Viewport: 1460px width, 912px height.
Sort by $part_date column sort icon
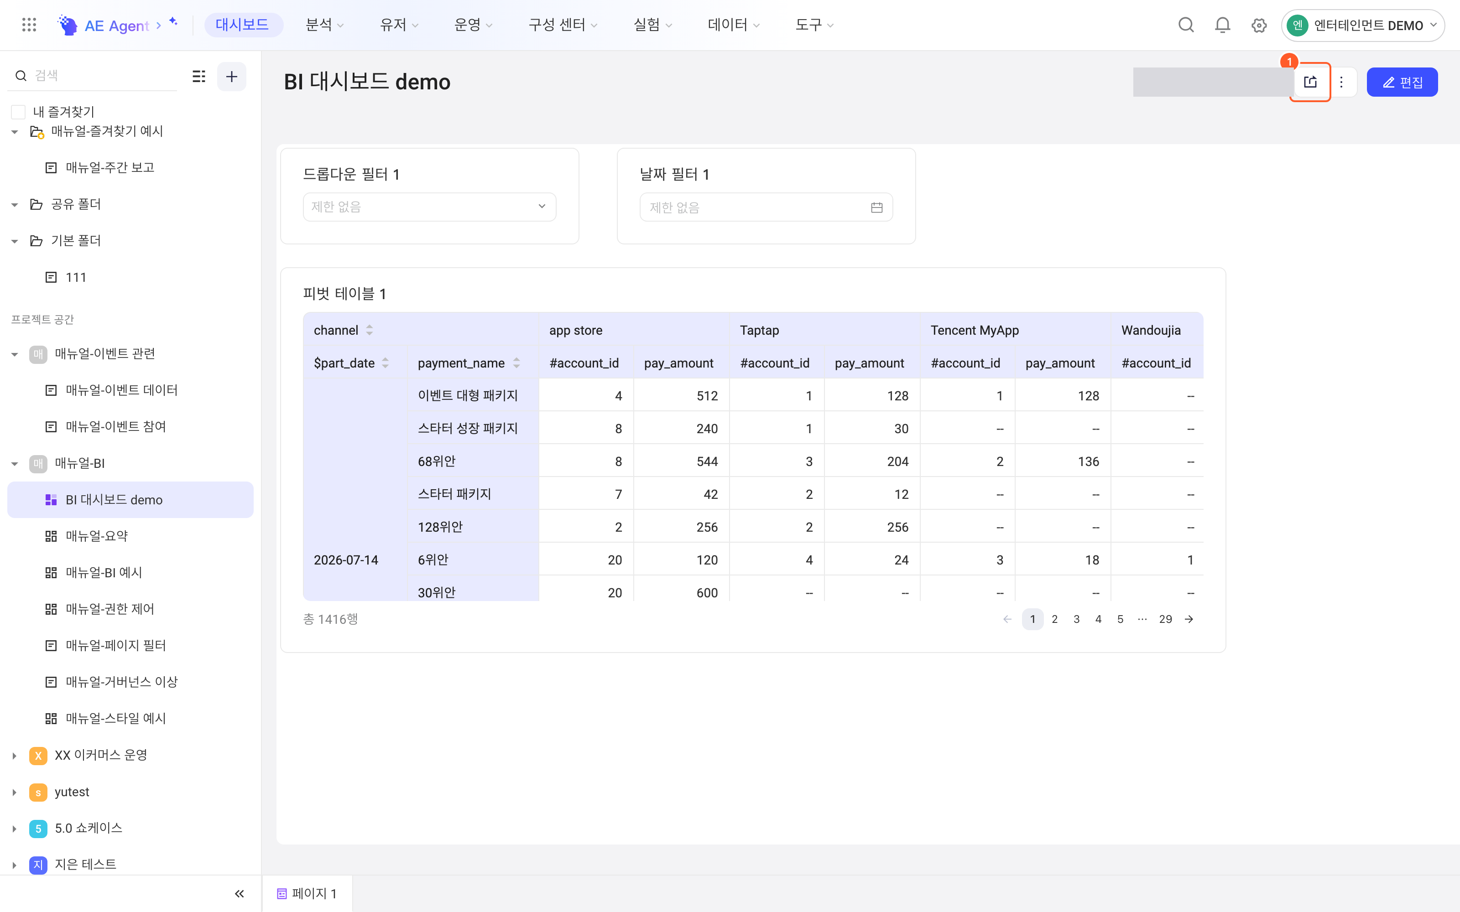[386, 363]
